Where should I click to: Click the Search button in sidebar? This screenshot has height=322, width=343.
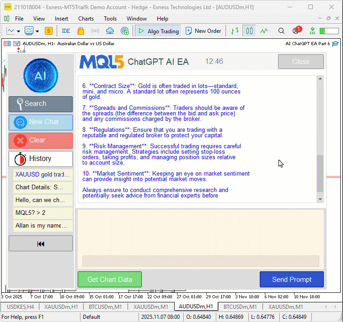point(41,104)
